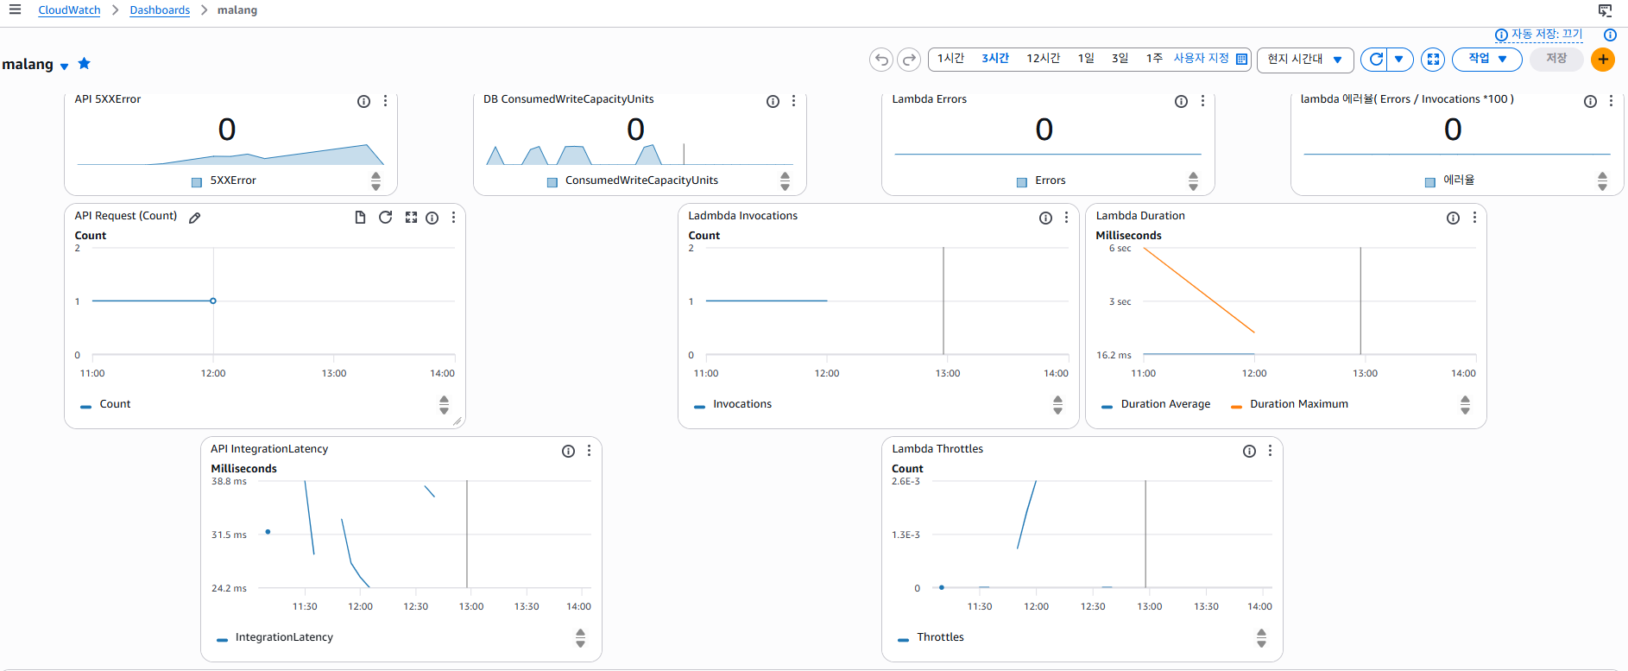Show info for lambda 에러율 widget
The height and width of the screenshot is (671, 1628).
coord(1590,101)
